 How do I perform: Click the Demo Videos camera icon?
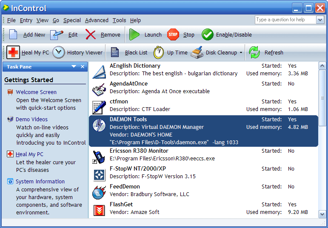pos(10,119)
